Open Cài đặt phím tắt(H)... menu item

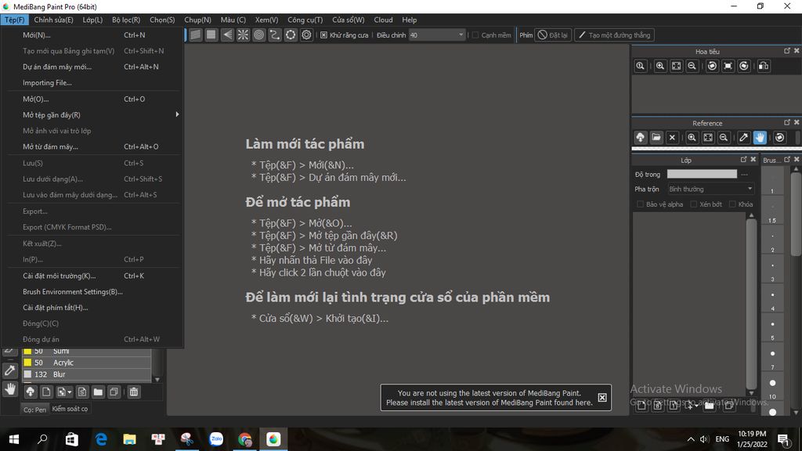tap(93, 307)
